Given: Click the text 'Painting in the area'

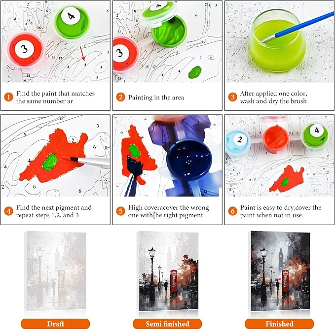Looking at the screenshot, I should click(156, 98).
